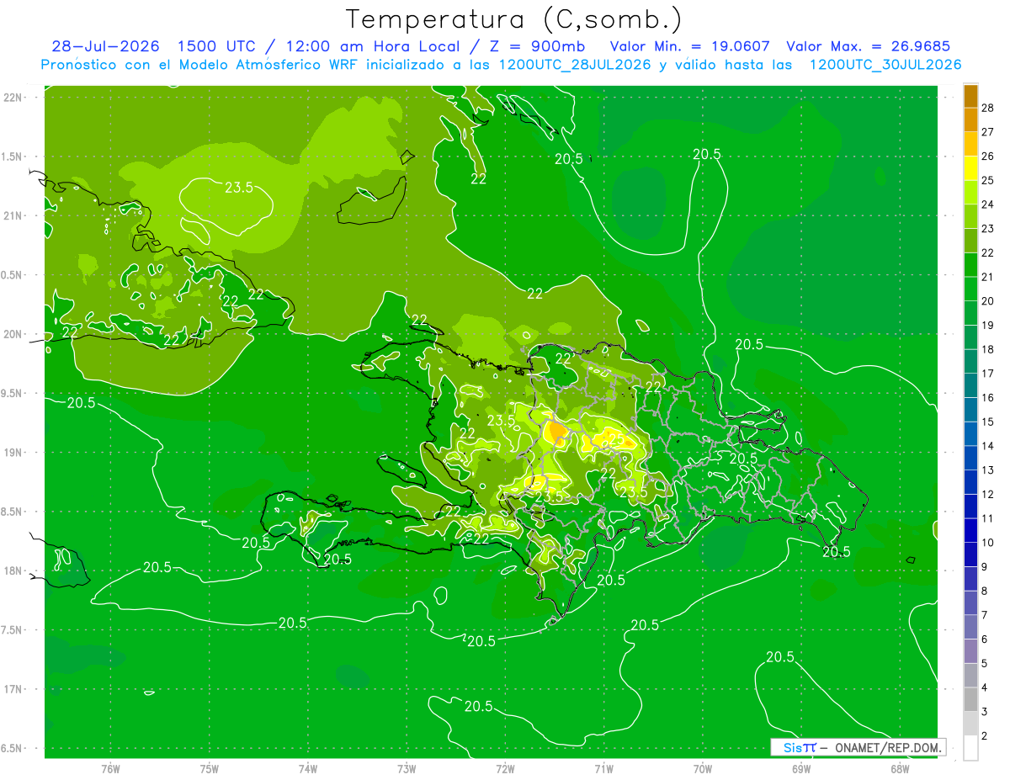1010x780 pixels.
Task: Click legend color between 14 and 15
Action: coord(971,434)
